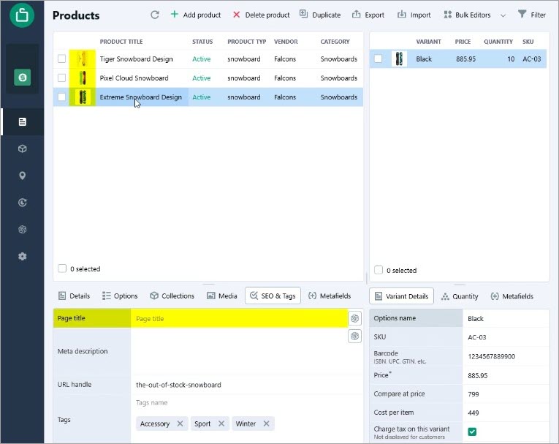Screen dimensions: 559x444
Task: Check the Pixel Cloud Snowboard row checkbox
Action: pos(61,78)
